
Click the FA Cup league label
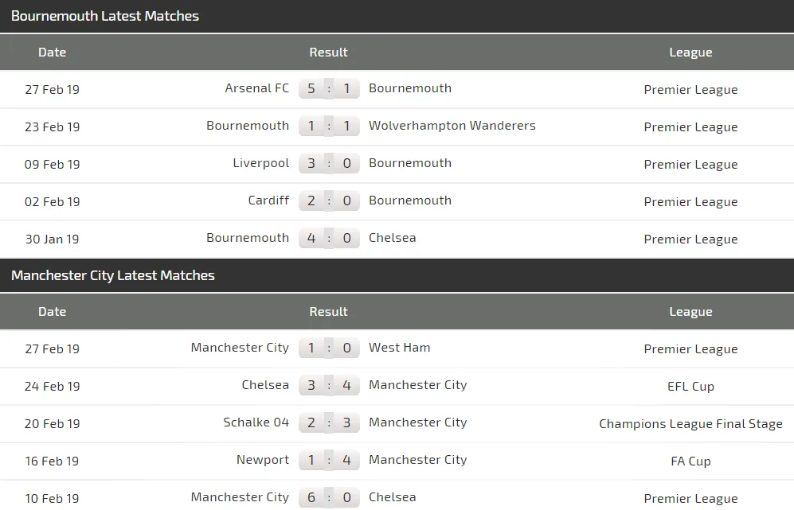pyautogui.click(x=690, y=461)
